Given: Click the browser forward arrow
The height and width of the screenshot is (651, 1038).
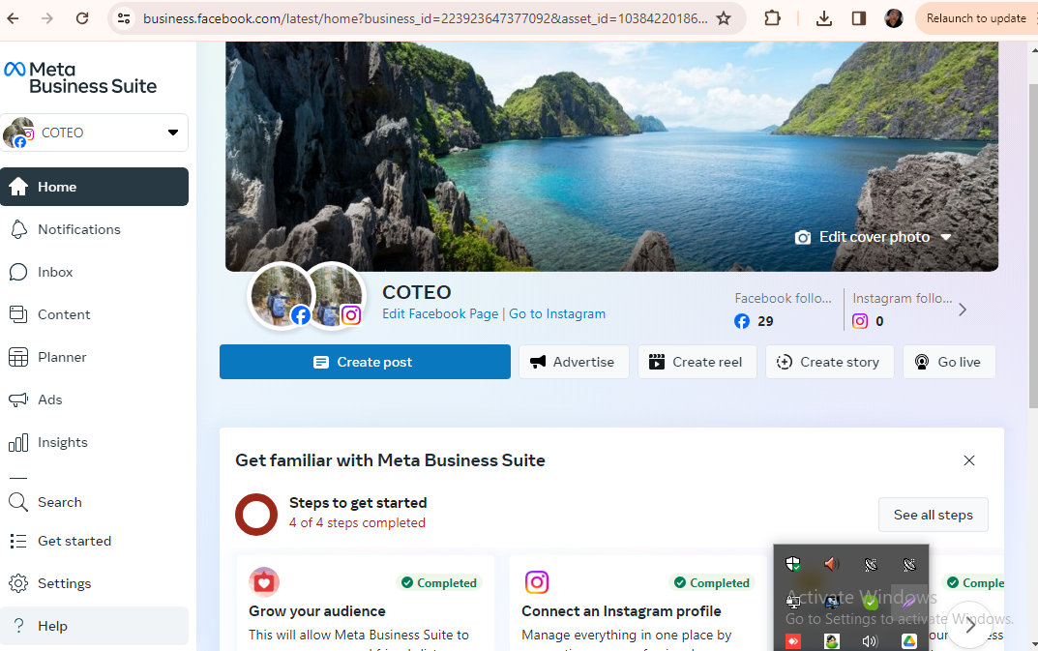Looking at the screenshot, I should [x=47, y=18].
